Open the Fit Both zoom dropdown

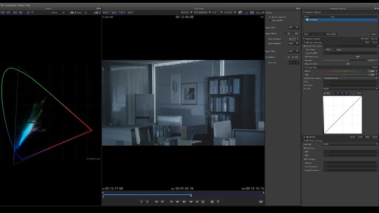click(230, 13)
